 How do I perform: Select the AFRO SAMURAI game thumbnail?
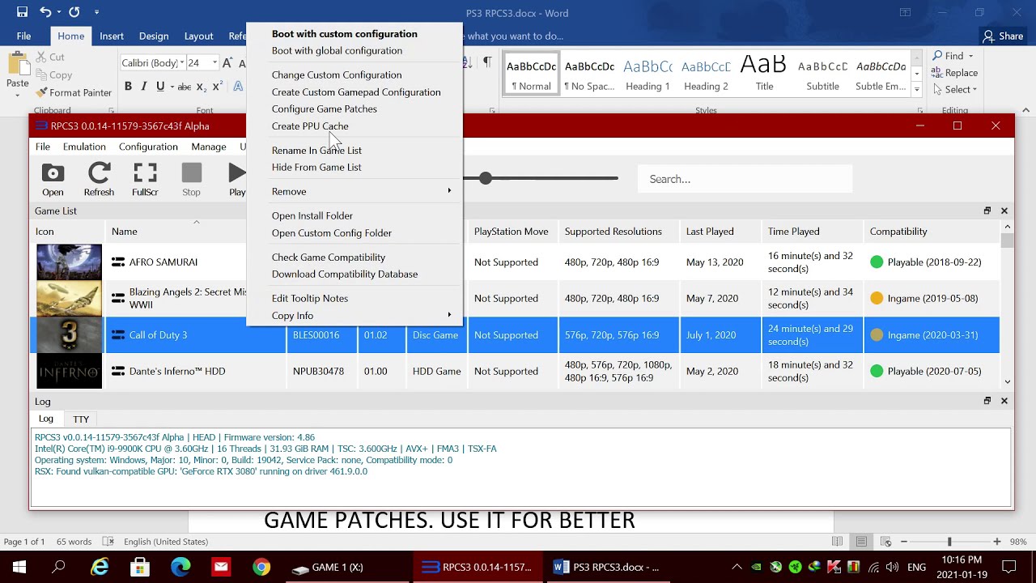69,262
